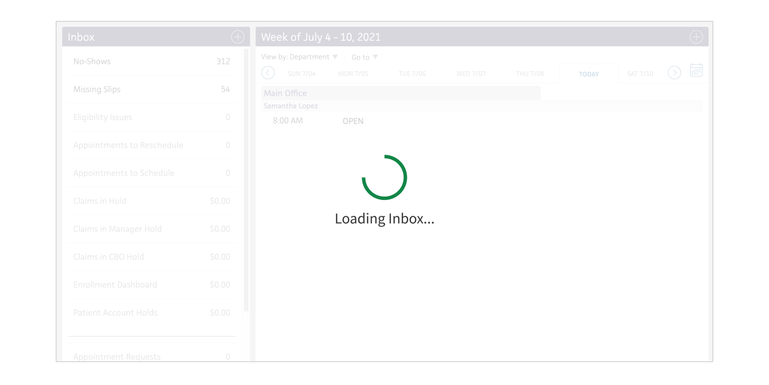Open Patient Account Holds item
Image resolution: width=769 pixels, height=385 pixels.
tap(152, 313)
